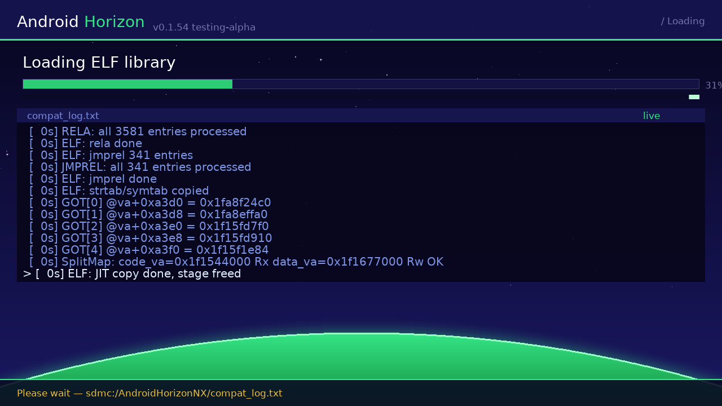Click the sdmc:/AndroidHorizonNX/compat_log.txt path text
This screenshot has height=406, width=722.
pyautogui.click(x=184, y=393)
